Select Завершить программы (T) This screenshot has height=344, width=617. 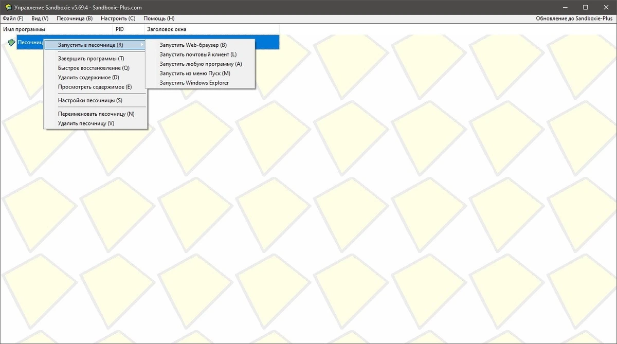96,59
